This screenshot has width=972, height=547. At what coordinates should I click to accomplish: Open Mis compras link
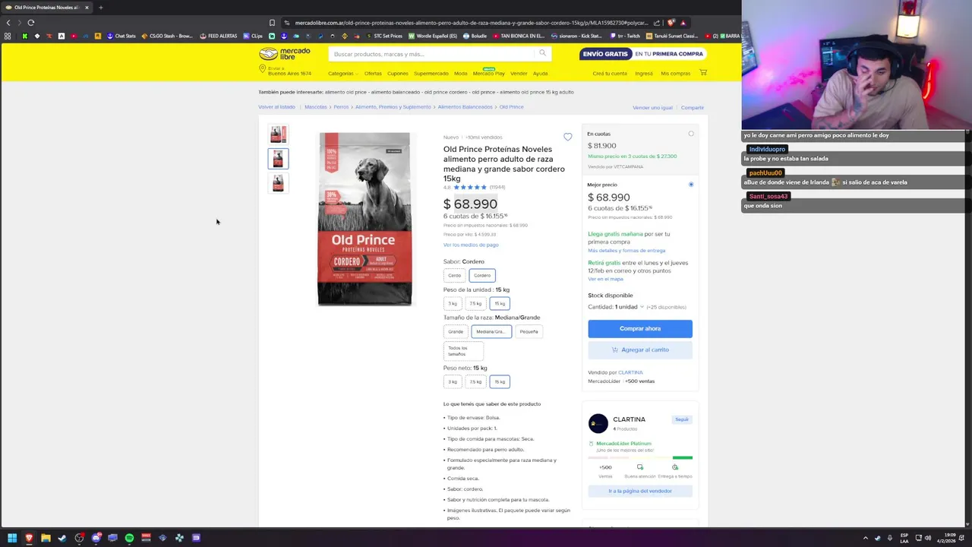click(675, 74)
